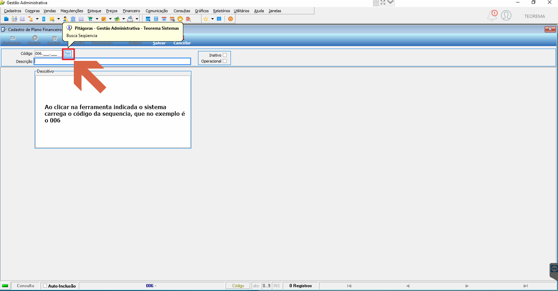Click the green money toolbar icon
The image size is (558, 291).
[117, 19]
